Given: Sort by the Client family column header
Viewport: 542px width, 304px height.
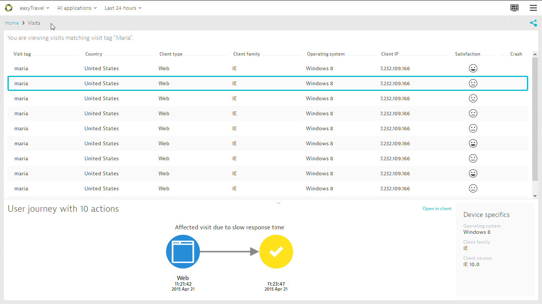Looking at the screenshot, I should click(247, 54).
